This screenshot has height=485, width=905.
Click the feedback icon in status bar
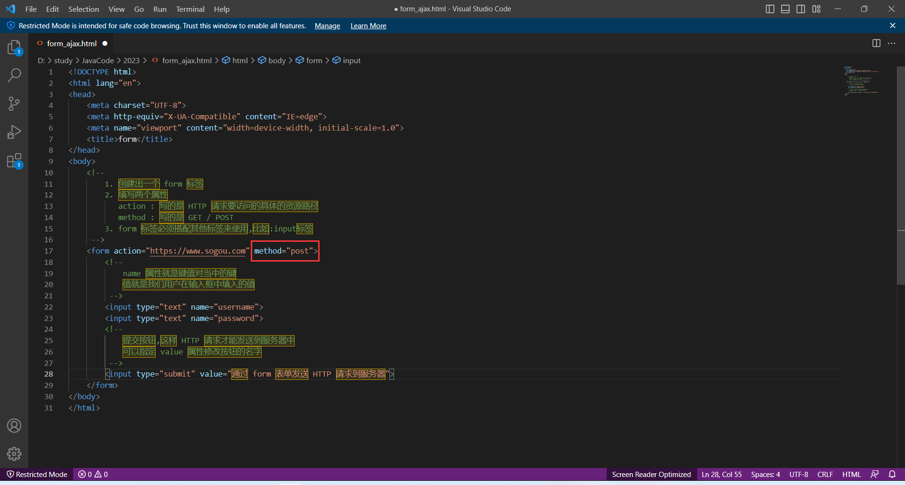click(875, 474)
